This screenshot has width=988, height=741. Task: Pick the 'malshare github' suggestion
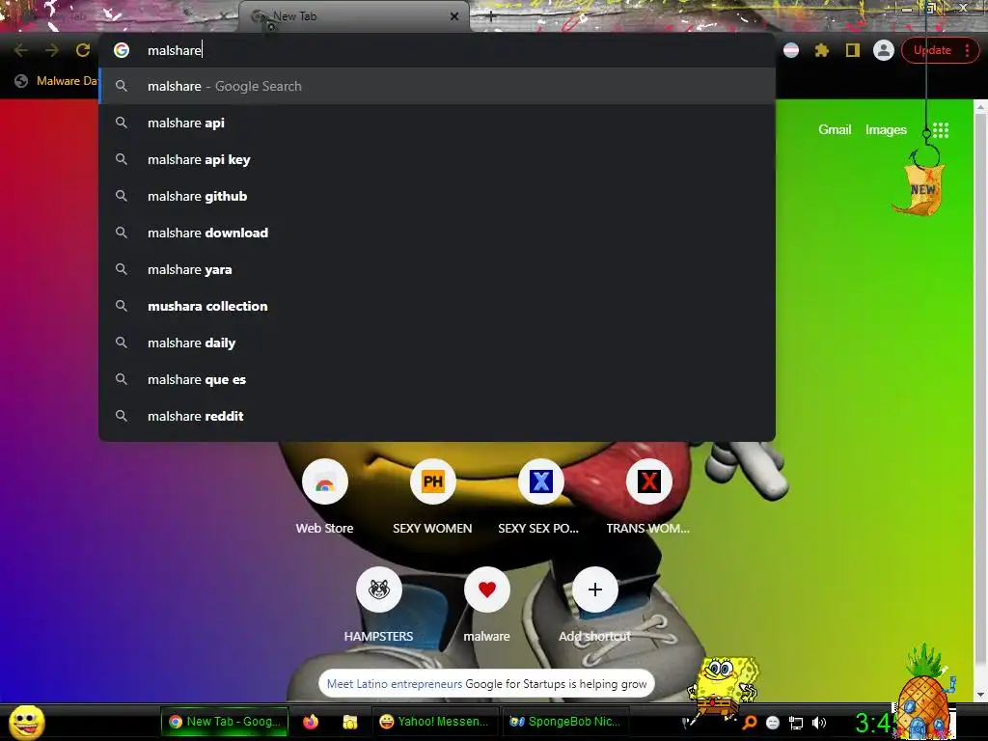[437, 196]
